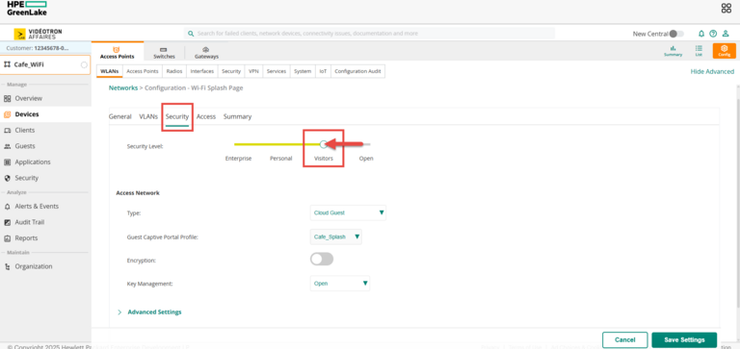Switch to the Radios tab

click(x=174, y=71)
